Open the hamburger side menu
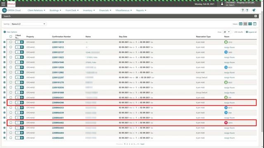Image resolution: width=264 pixels, height=148 pixels. (x=3, y=4)
